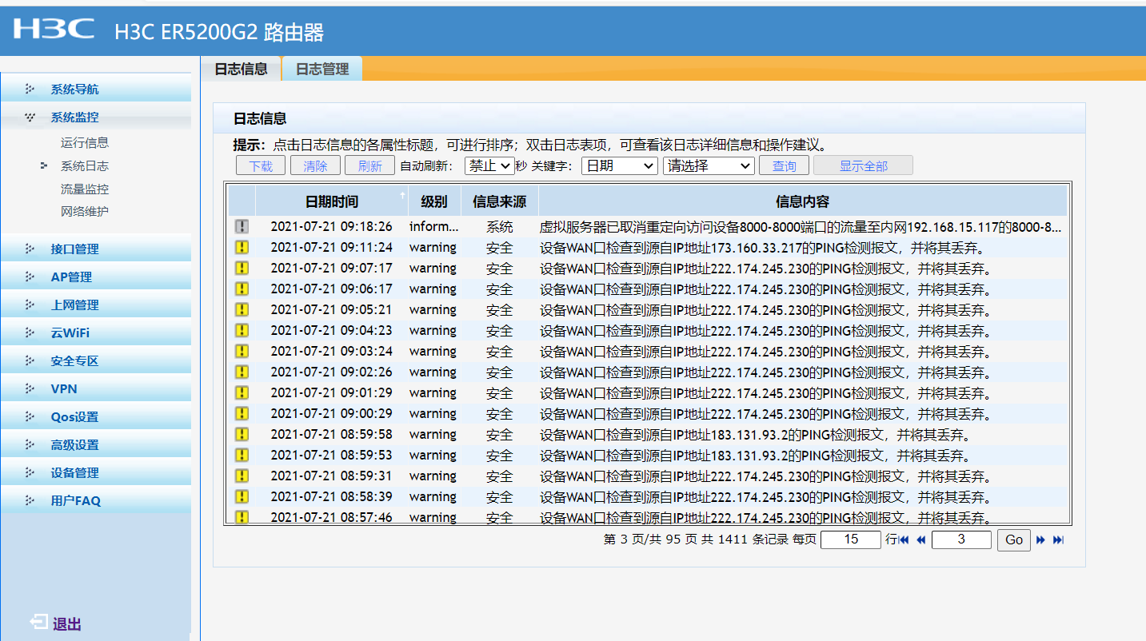The height and width of the screenshot is (641, 1146).
Task: Click the warning icon beside the 08:58:39 entry
Action: click(242, 497)
